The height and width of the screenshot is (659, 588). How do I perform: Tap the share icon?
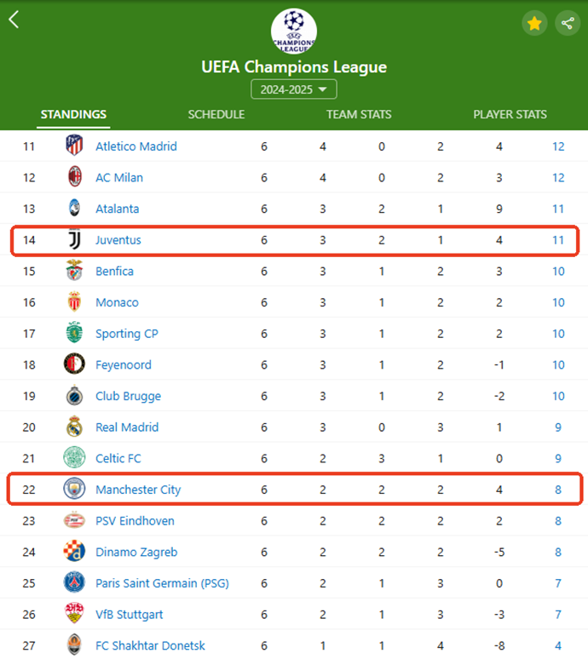click(568, 23)
